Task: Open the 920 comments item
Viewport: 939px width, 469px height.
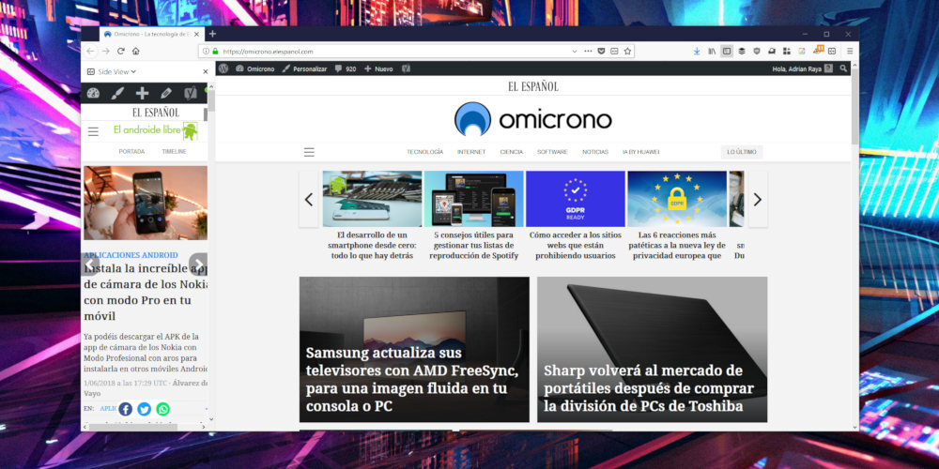Action: (x=346, y=68)
